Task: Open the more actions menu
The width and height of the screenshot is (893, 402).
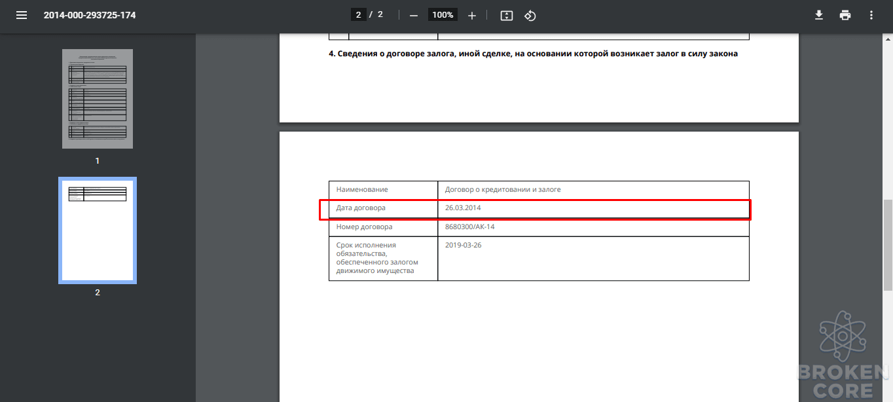Action: [871, 15]
